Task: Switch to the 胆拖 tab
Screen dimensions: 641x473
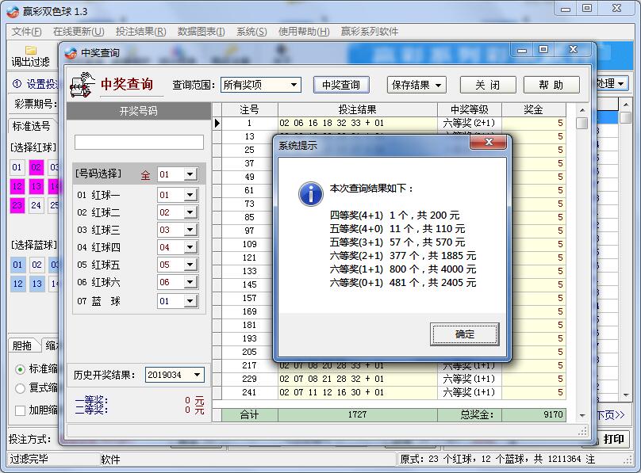Action: (21, 345)
